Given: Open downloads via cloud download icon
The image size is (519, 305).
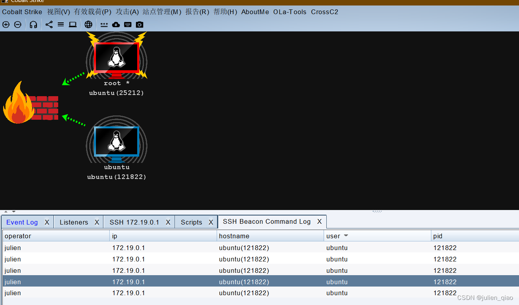Looking at the screenshot, I should coord(116,24).
